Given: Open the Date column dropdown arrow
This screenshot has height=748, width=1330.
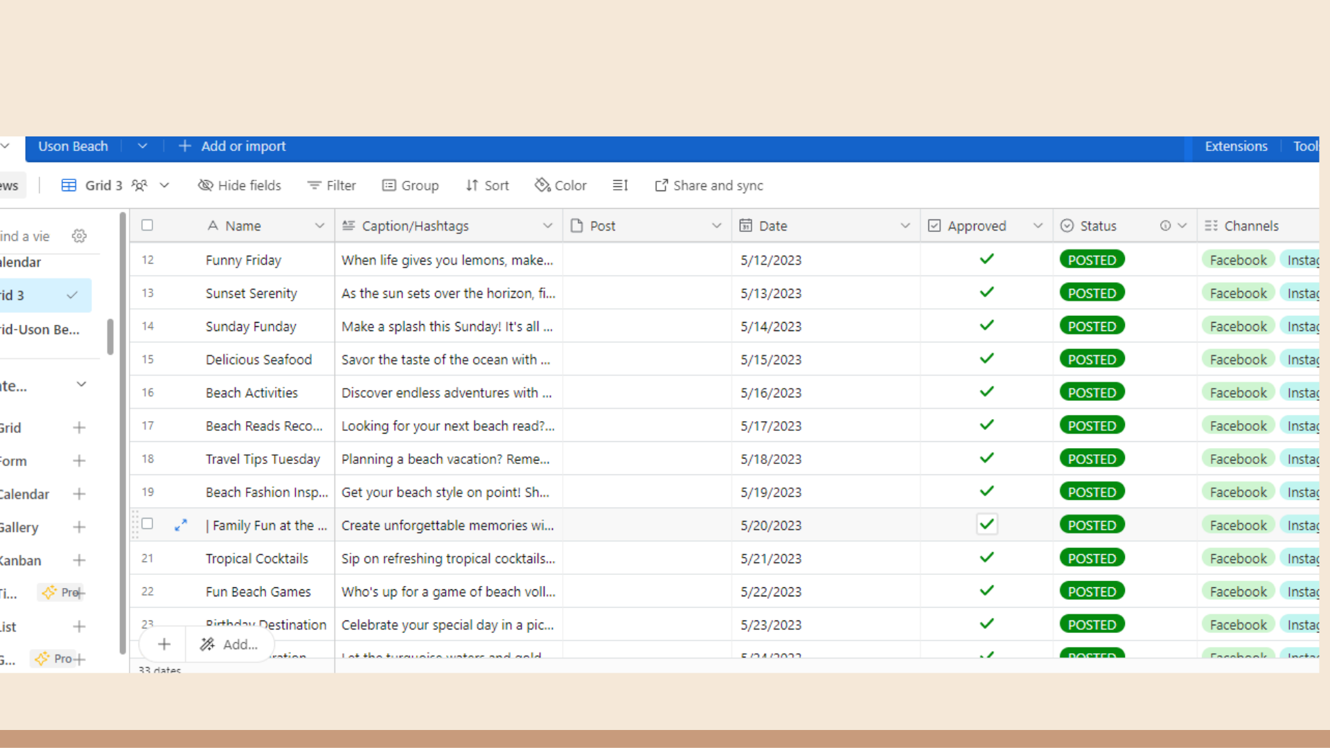Looking at the screenshot, I should coord(905,226).
